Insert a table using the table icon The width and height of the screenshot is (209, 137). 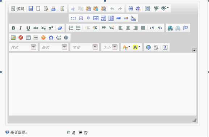coord(28,38)
